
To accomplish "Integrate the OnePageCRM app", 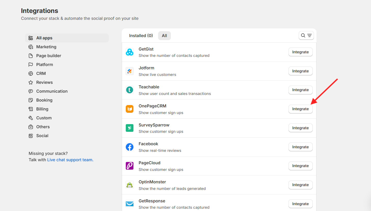I will point(300,109).
